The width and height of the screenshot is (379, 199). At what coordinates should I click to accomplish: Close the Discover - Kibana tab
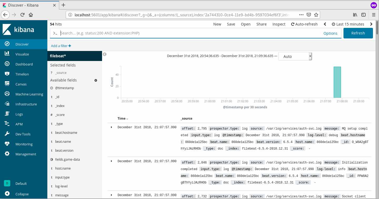point(54,5)
